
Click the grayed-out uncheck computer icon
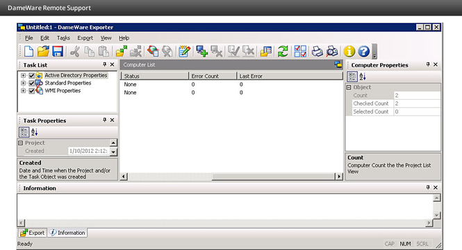coord(248,51)
